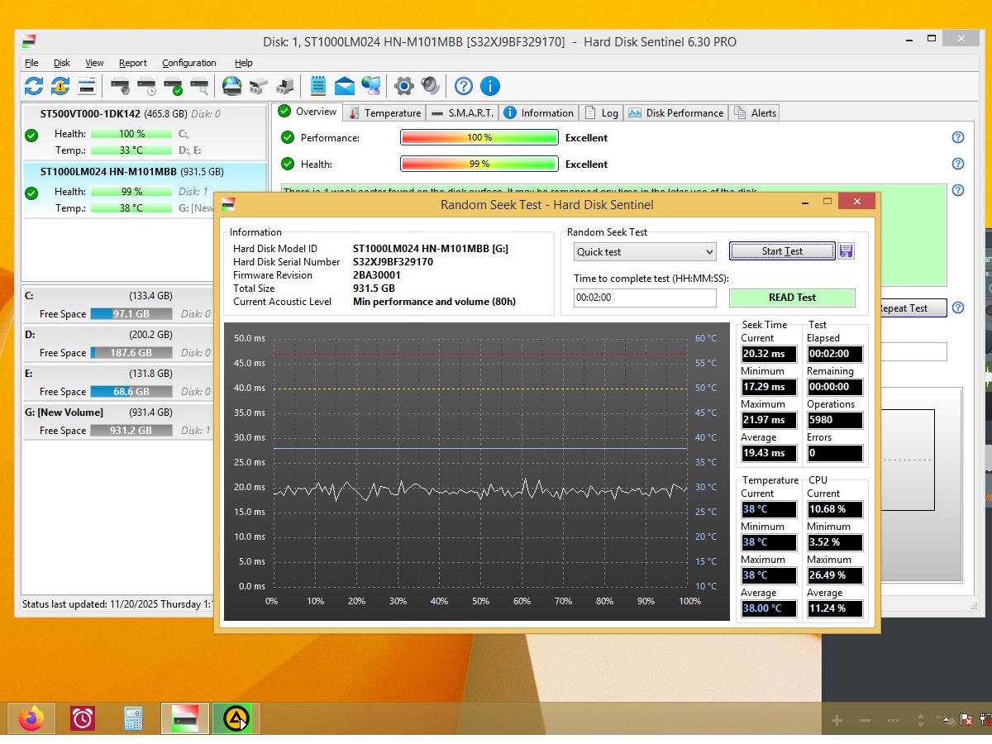Click the green READ Test button
992x744 pixels.
792,298
